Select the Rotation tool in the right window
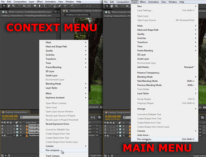Viewport: 206px width, 157px height. 123,6
